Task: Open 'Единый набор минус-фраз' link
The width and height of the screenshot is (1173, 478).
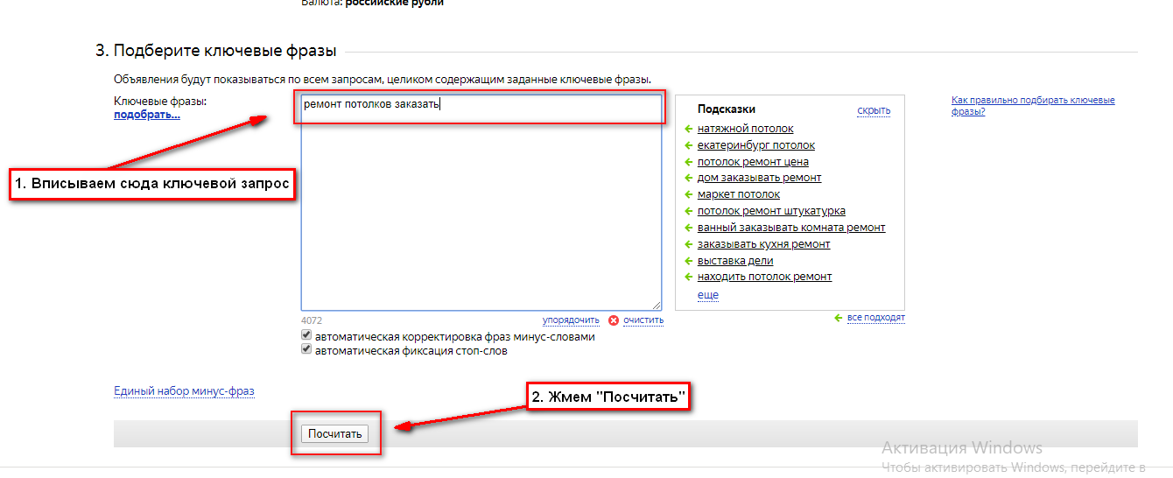Action: (184, 391)
